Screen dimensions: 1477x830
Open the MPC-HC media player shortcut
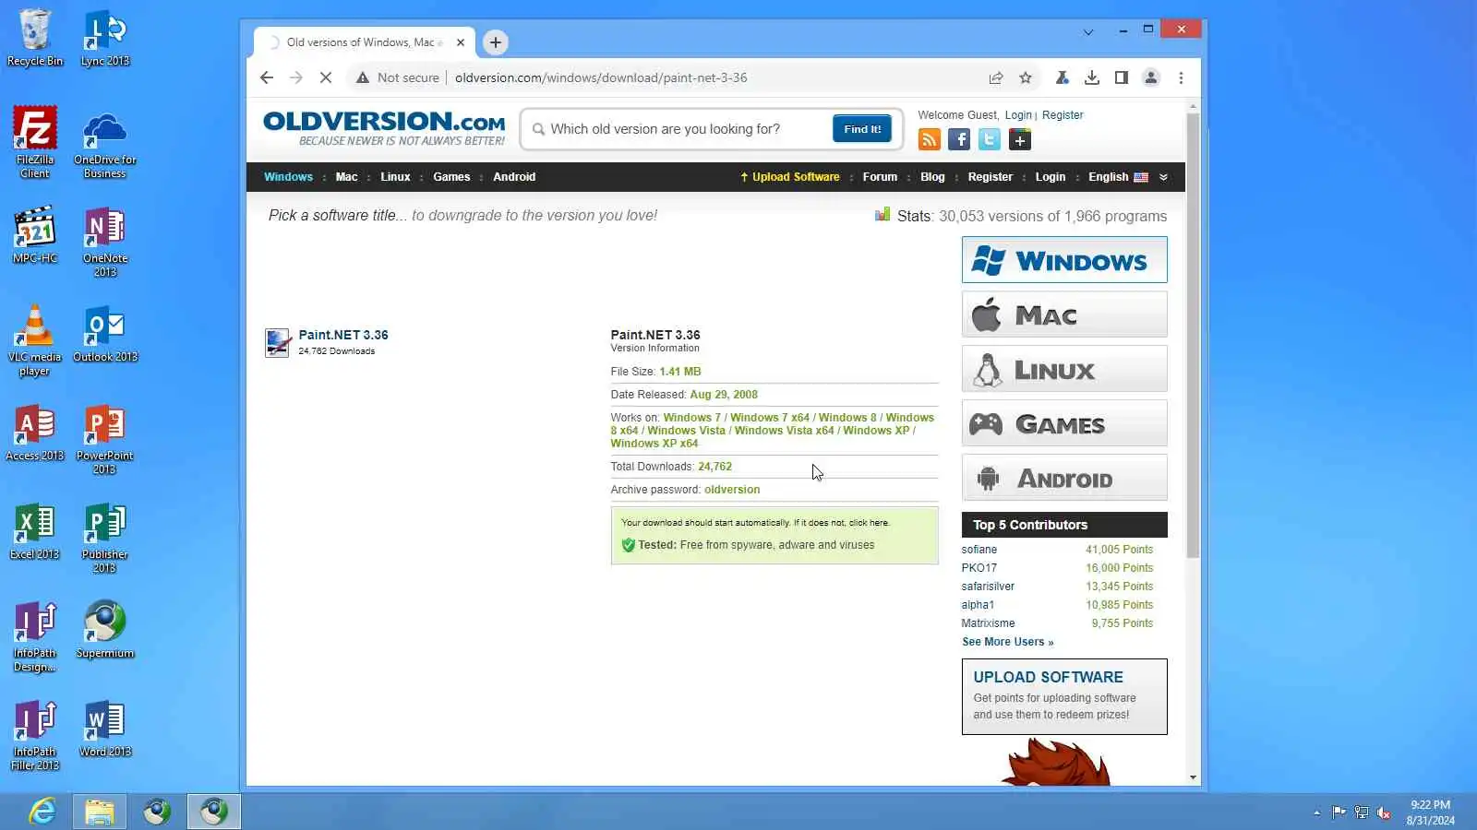35,234
